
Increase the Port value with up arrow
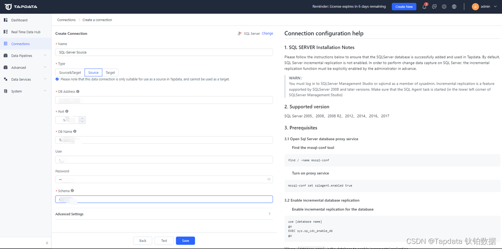pyautogui.click(x=82, y=118)
